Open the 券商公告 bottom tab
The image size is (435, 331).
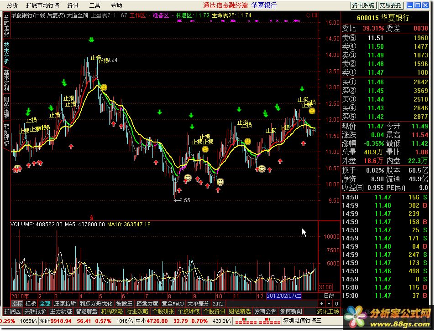pos(265,311)
